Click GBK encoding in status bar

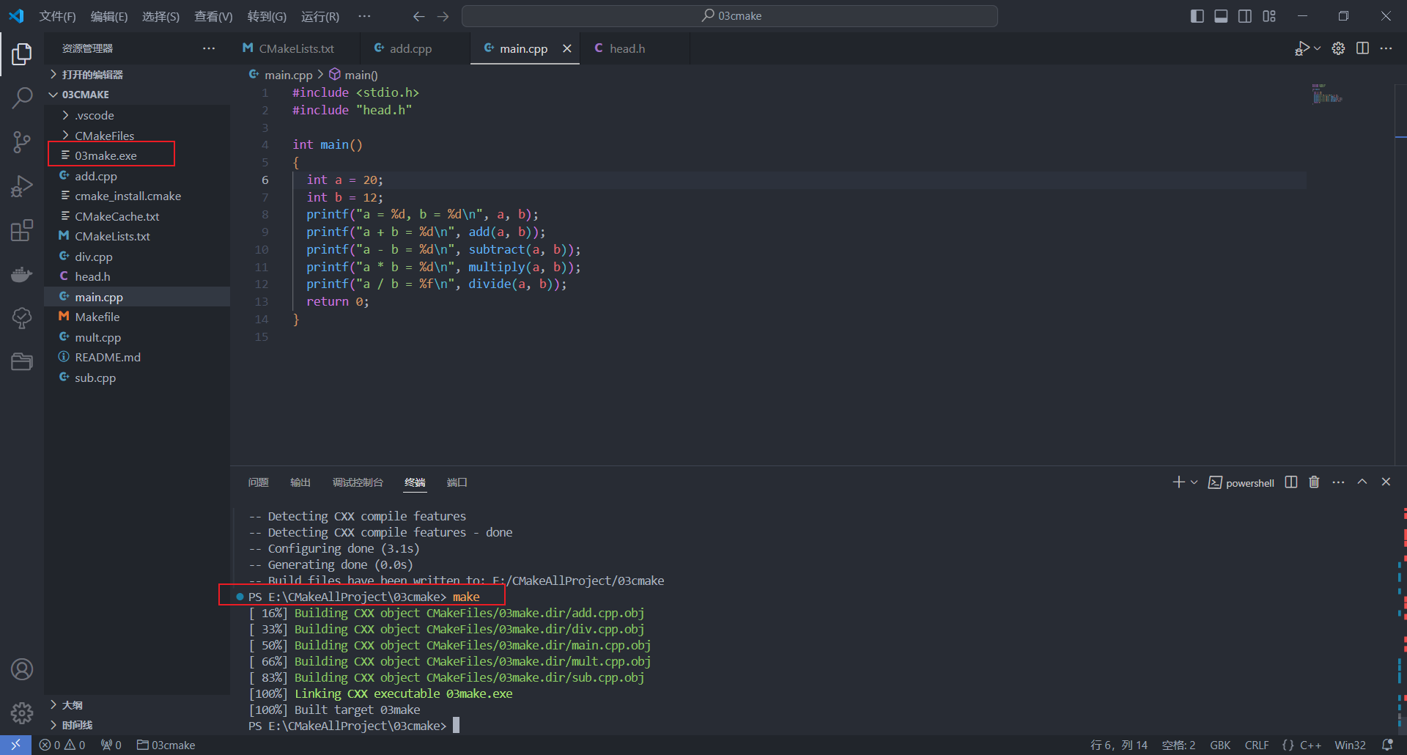1220,745
